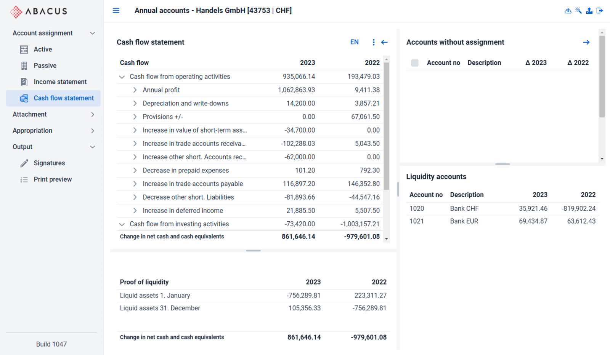Click the left arrow beside Cash flow statement

click(384, 42)
